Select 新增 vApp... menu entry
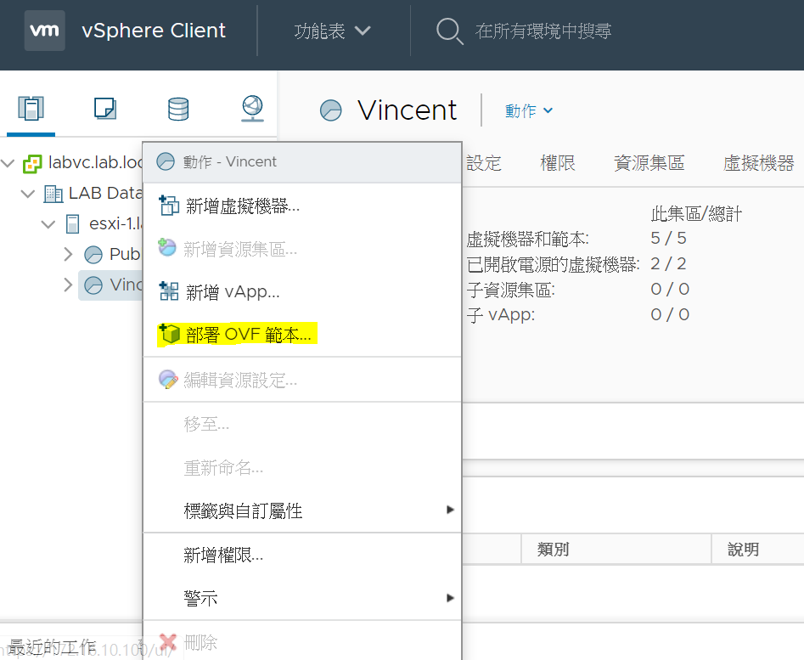This screenshot has height=660, width=804. pos(302,291)
